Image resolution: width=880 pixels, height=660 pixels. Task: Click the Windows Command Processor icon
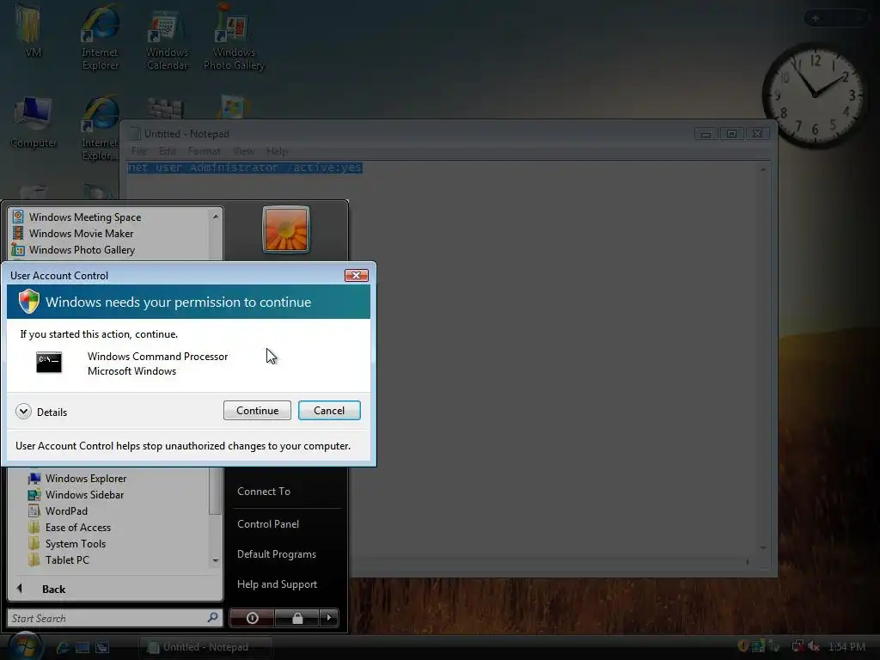[49, 363]
